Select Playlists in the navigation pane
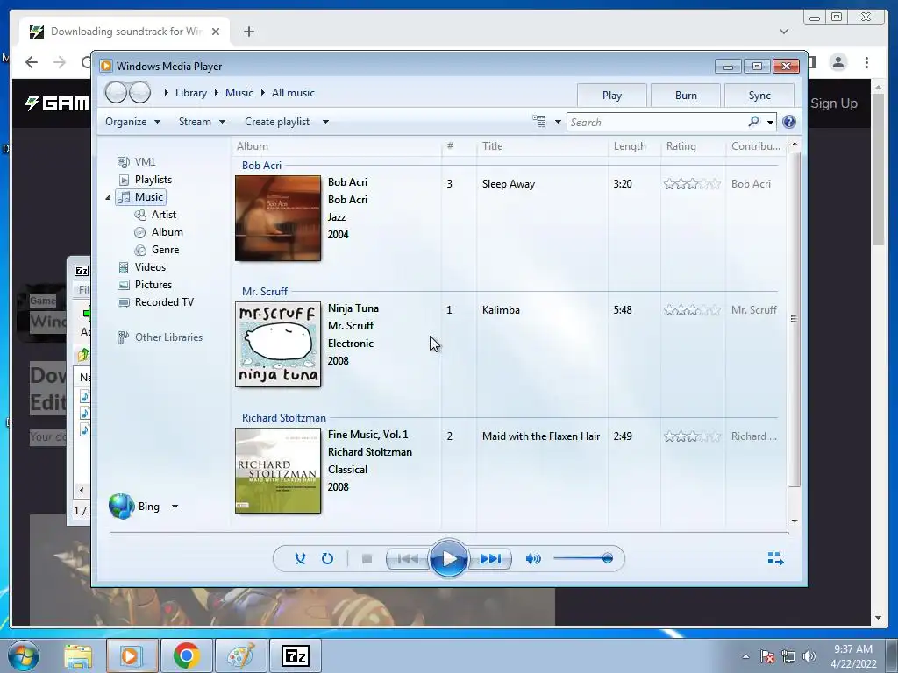898x673 pixels. click(x=145, y=180)
